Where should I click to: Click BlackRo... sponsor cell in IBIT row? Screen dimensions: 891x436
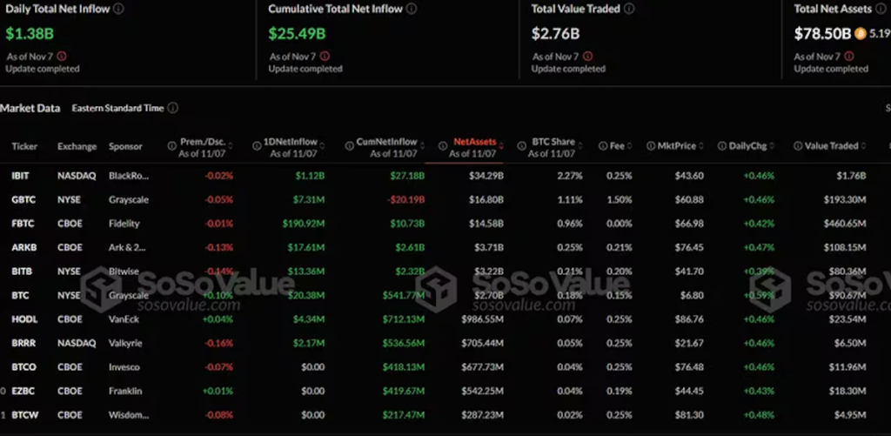click(129, 176)
